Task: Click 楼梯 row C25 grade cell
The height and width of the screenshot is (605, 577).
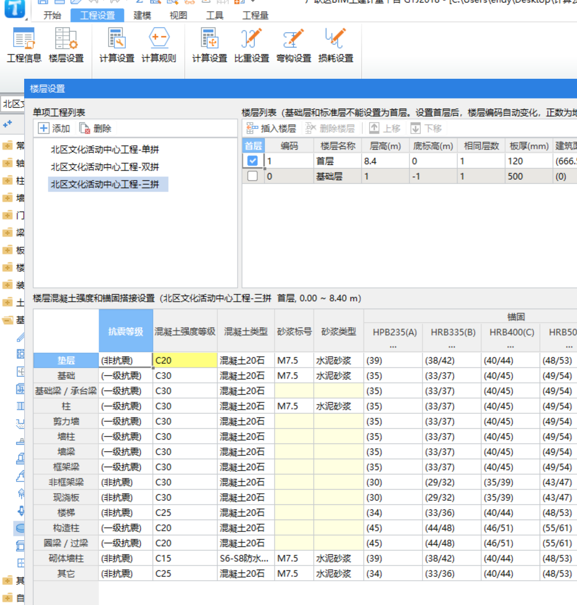Action: coord(185,513)
